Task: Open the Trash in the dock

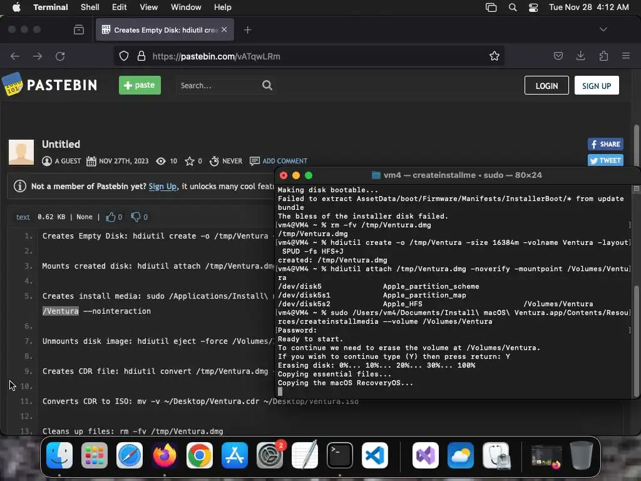Action: (582, 455)
